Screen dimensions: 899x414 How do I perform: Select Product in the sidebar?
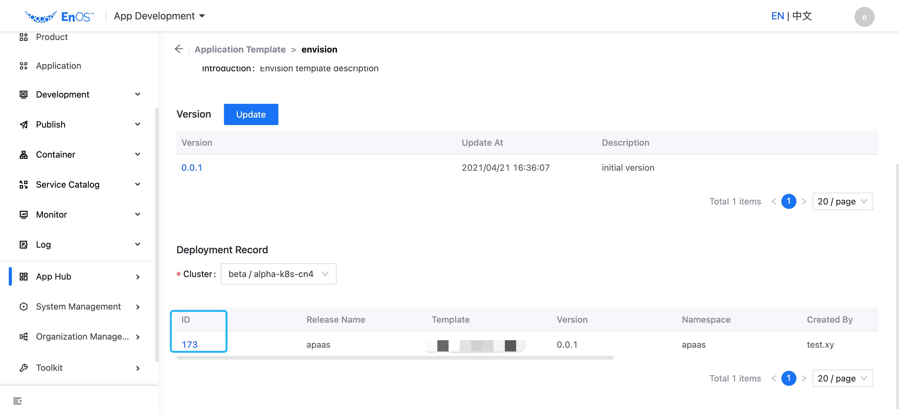[x=52, y=37]
